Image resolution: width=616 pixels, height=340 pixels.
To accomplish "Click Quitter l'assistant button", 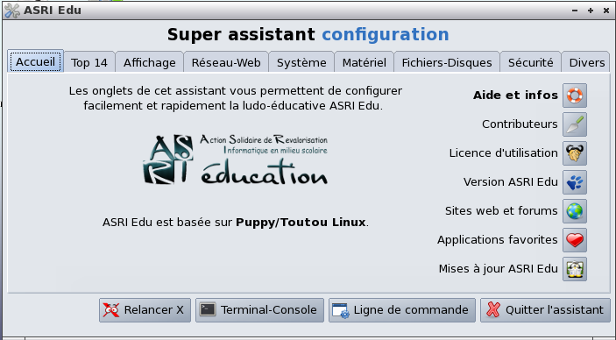I will 545,310.
